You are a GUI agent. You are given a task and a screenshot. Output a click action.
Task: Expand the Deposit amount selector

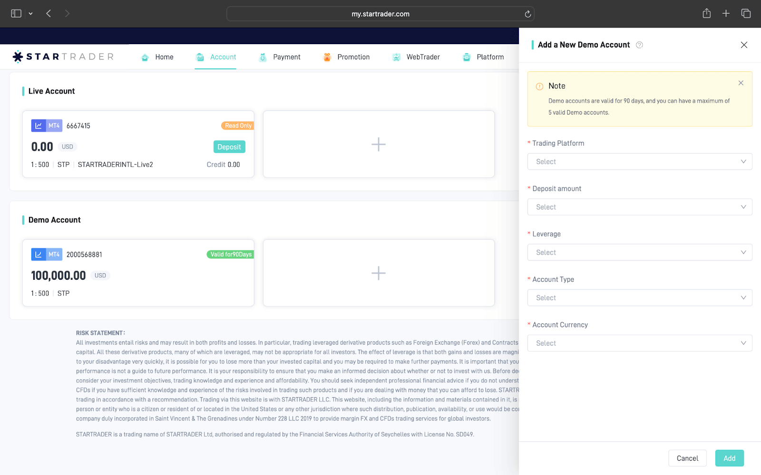639,207
